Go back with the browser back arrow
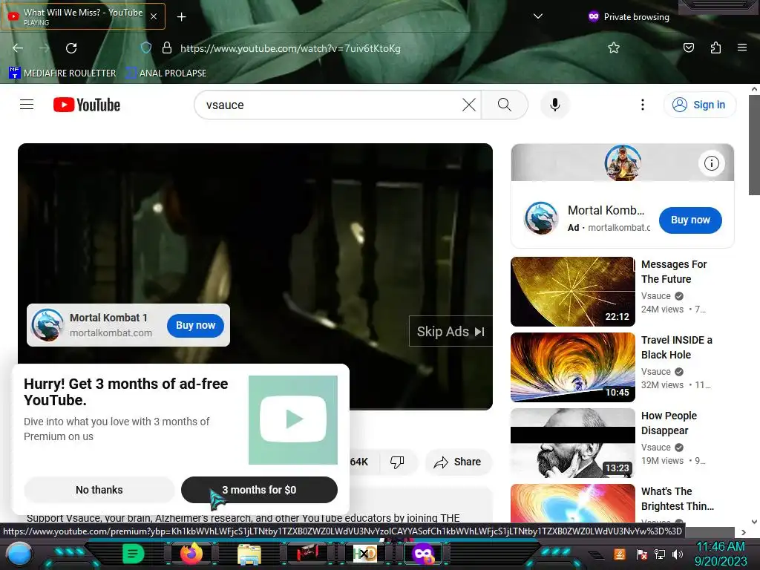This screenshot has height=570, width=760. (18, 48)
